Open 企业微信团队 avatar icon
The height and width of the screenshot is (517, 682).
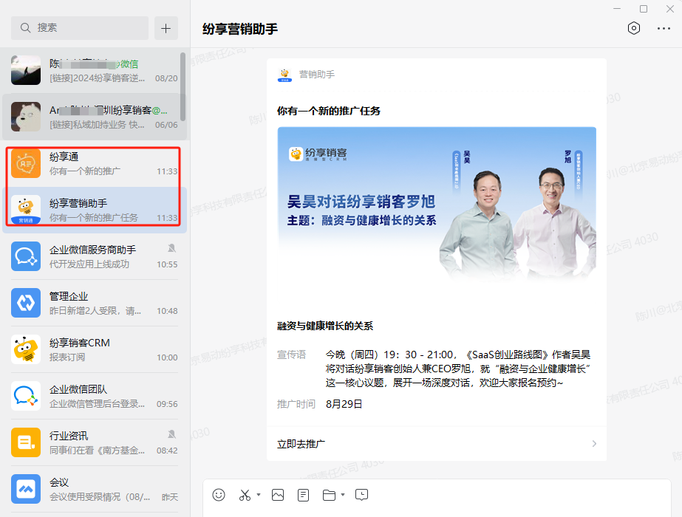[x=26, y=396]
